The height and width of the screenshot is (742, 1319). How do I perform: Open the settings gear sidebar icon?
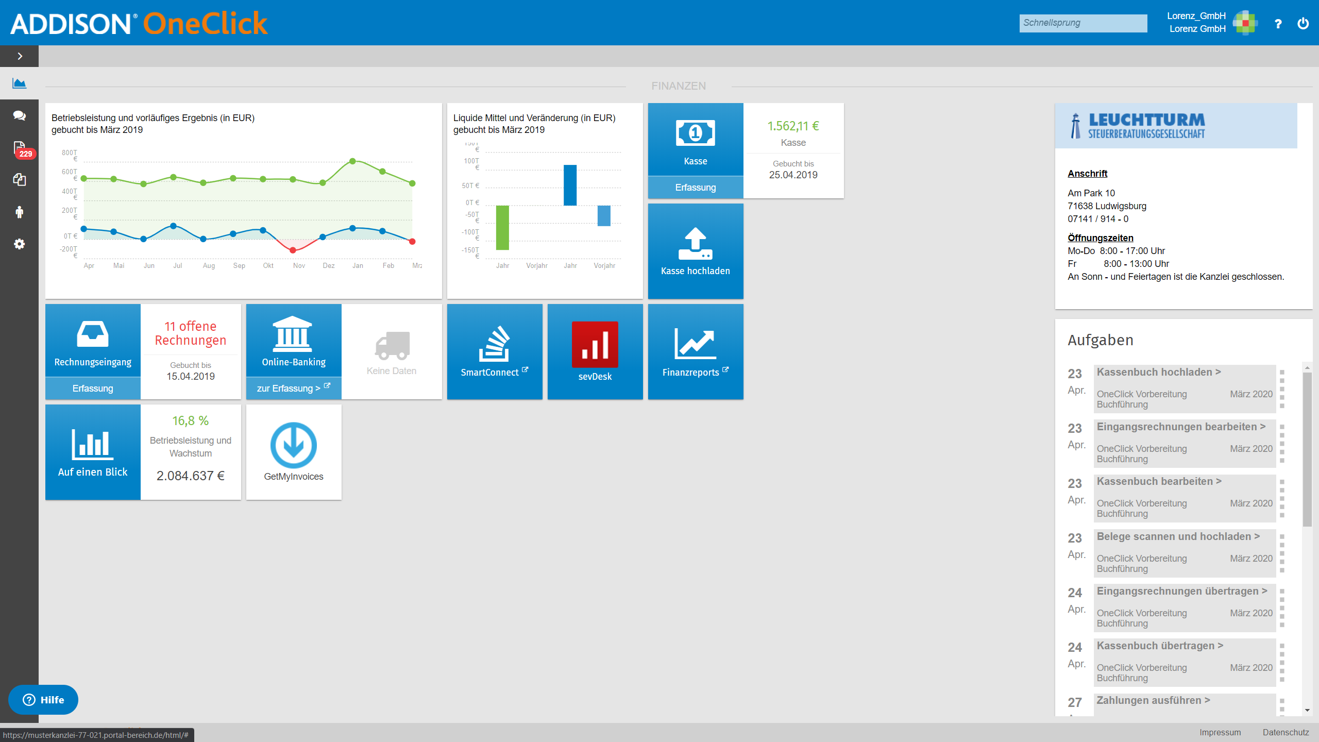point(20,244)
